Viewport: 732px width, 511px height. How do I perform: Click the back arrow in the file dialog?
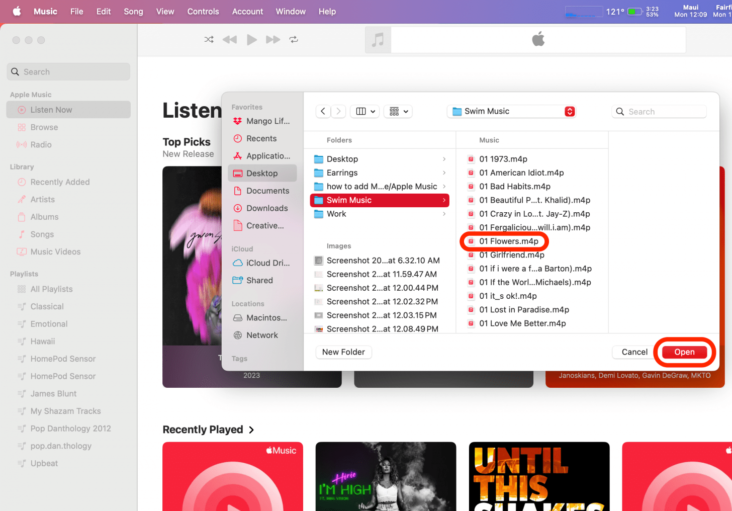323,112
